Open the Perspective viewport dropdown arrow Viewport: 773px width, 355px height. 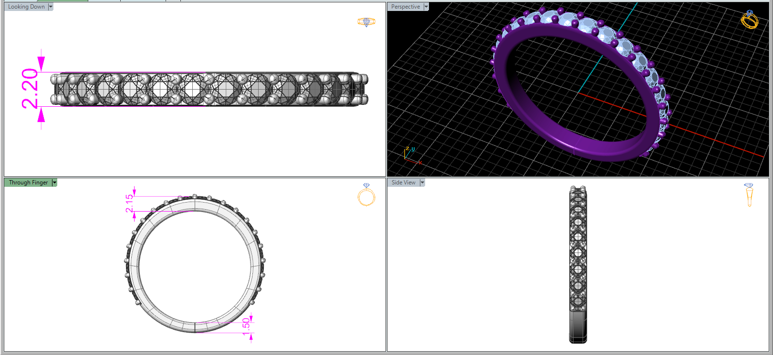[426, 7]
